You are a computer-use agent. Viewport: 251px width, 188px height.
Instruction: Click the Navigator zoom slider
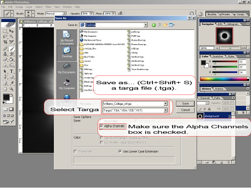230,48
